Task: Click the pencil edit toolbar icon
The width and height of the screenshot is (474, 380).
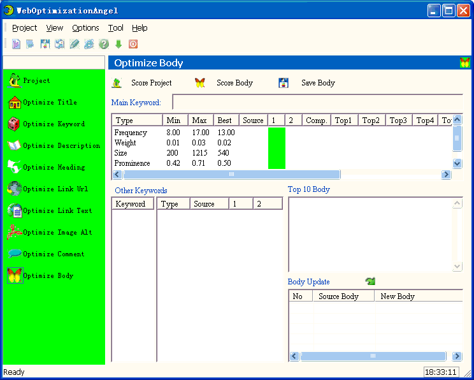Action: pos(75,44)
